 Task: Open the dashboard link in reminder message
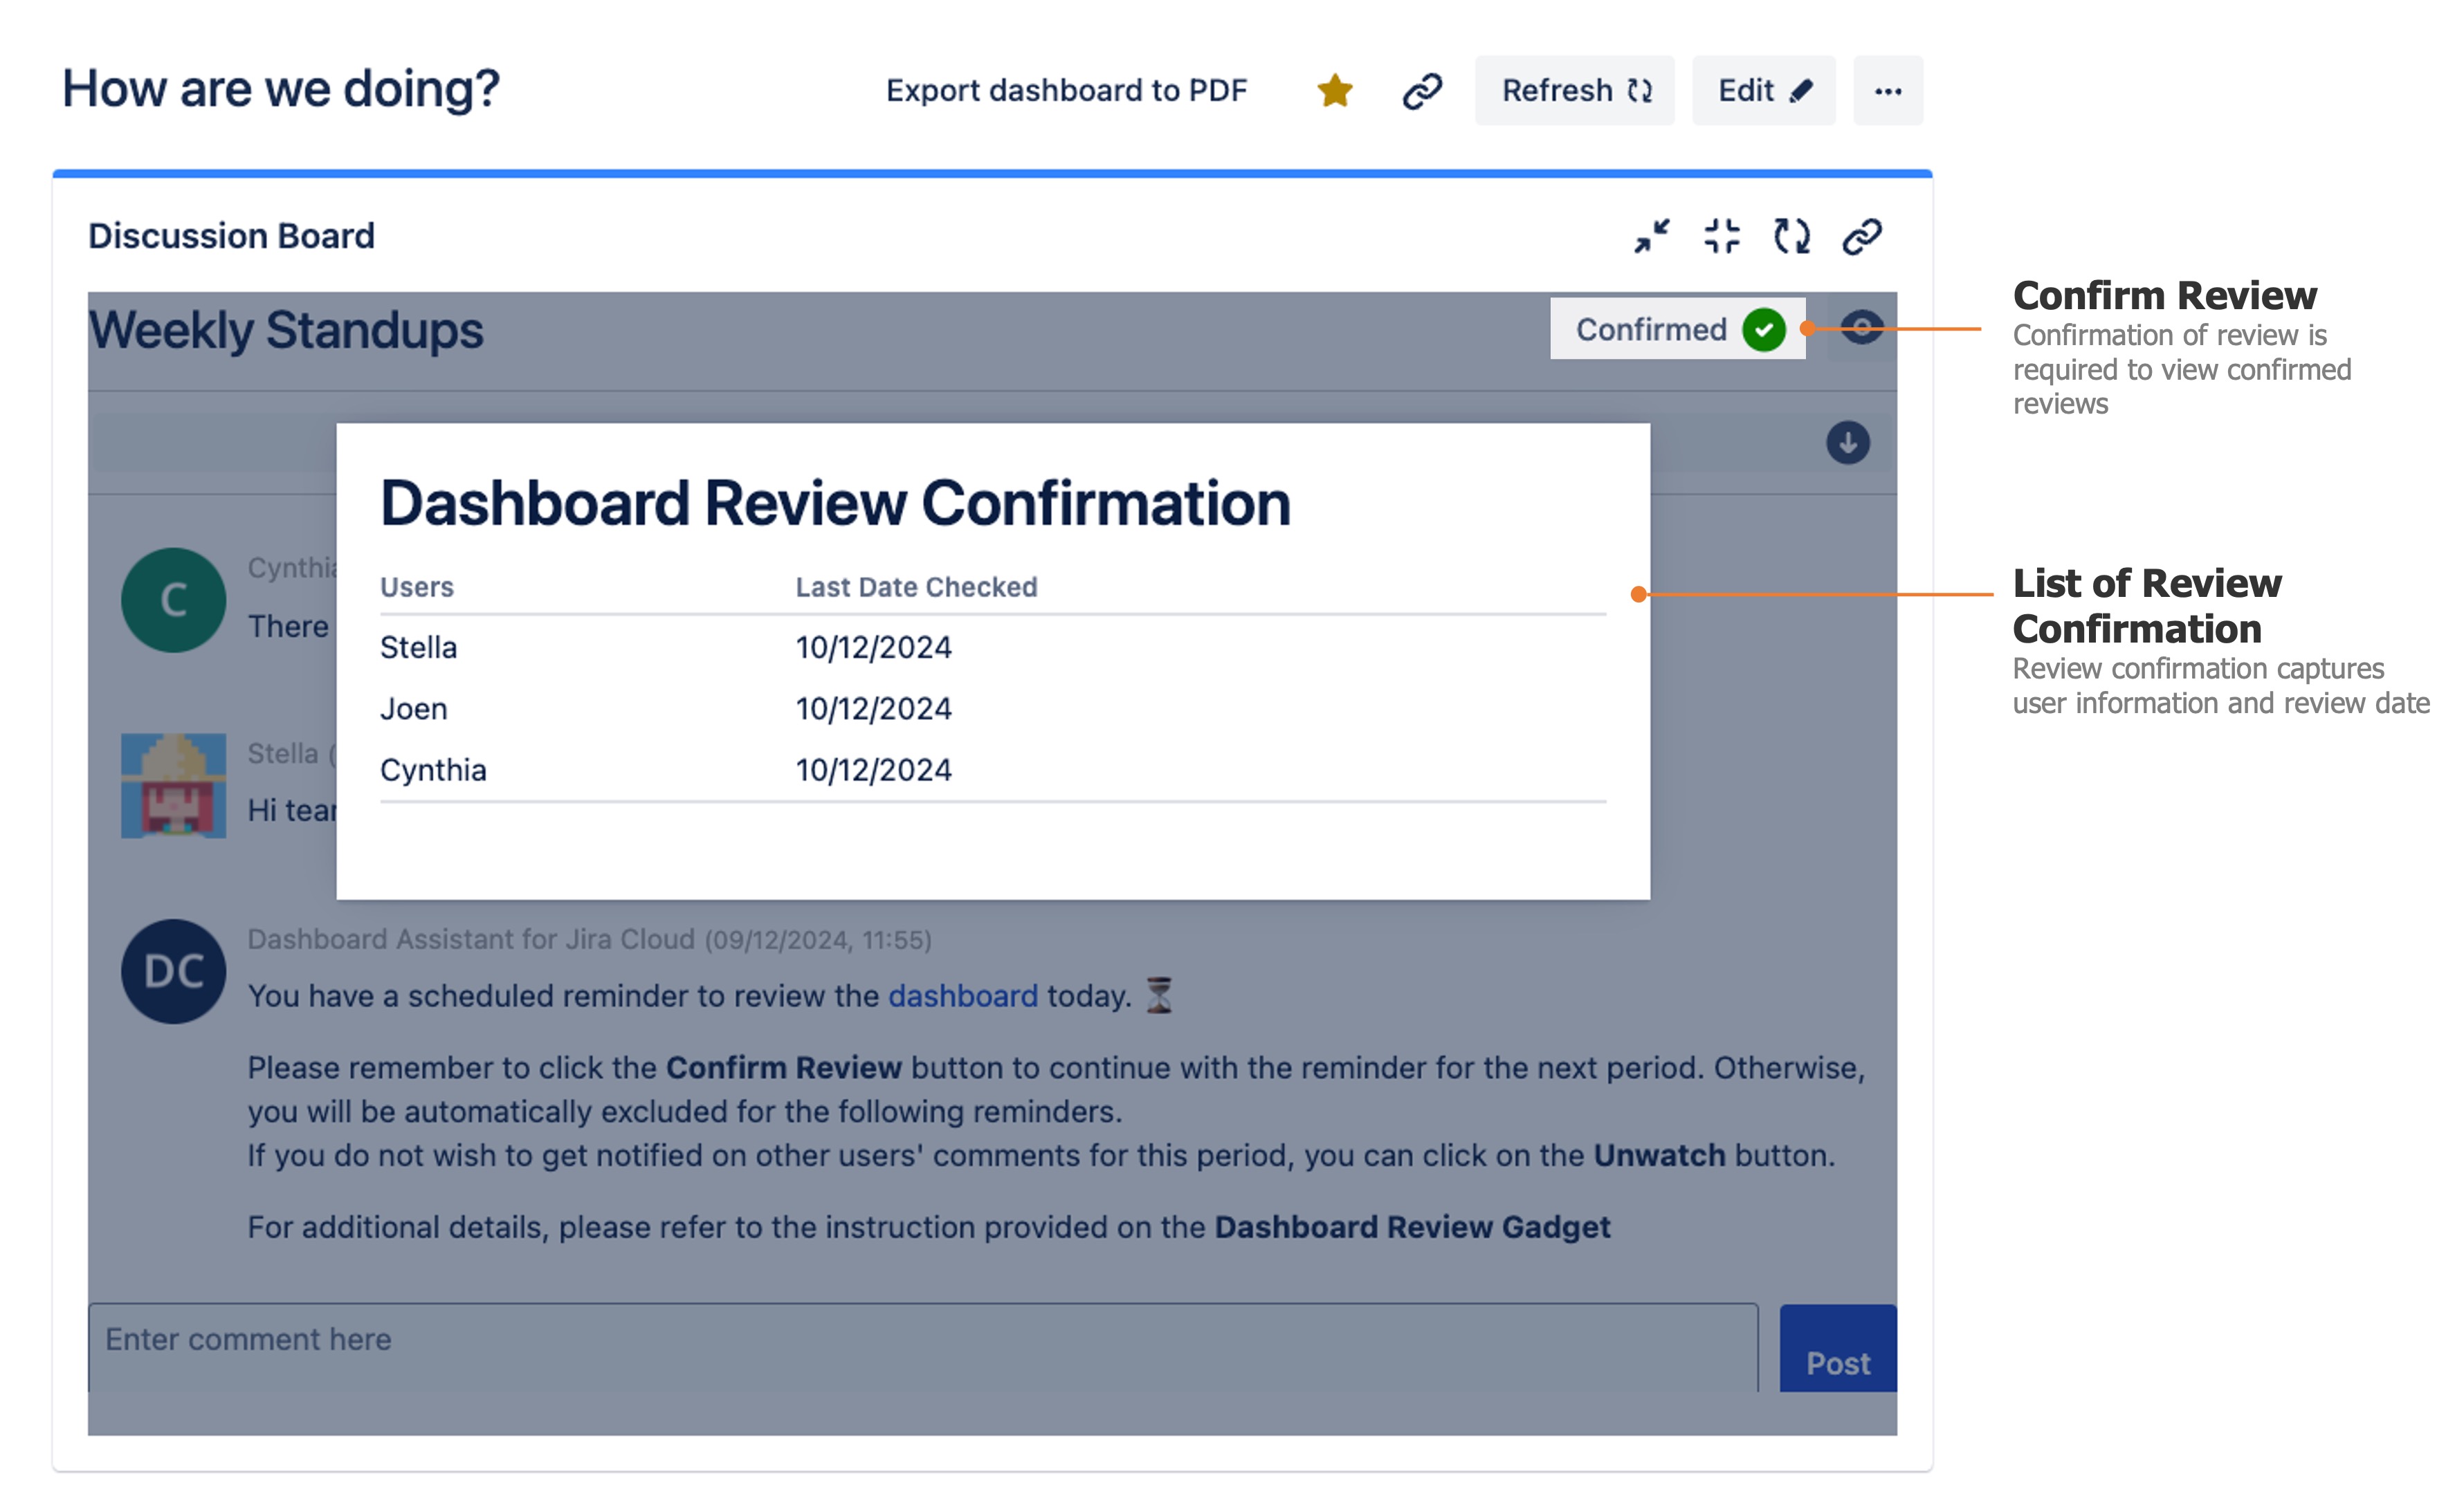click(x=962, y=996)
